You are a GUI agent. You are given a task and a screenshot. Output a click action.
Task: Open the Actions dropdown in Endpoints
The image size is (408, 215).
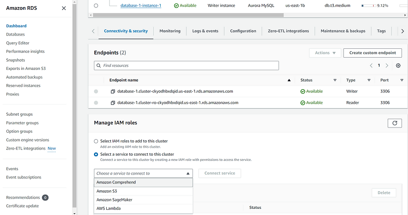pos(325,53)
